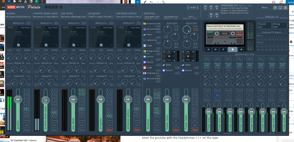Open Chrome extensions puzzle icon
This screenshot has width=294, height=142.
tap(14, 1)
